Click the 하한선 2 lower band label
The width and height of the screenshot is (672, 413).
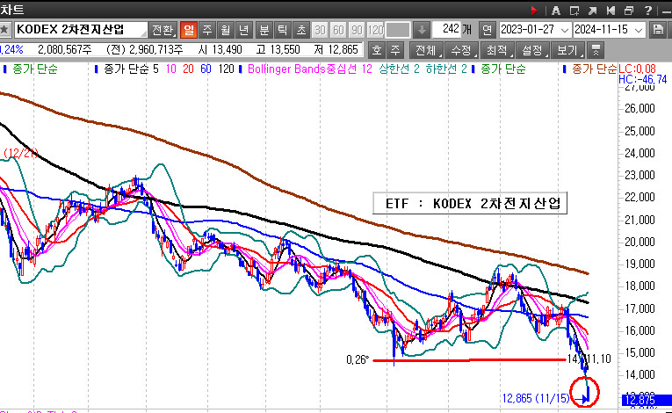[446, 69]
